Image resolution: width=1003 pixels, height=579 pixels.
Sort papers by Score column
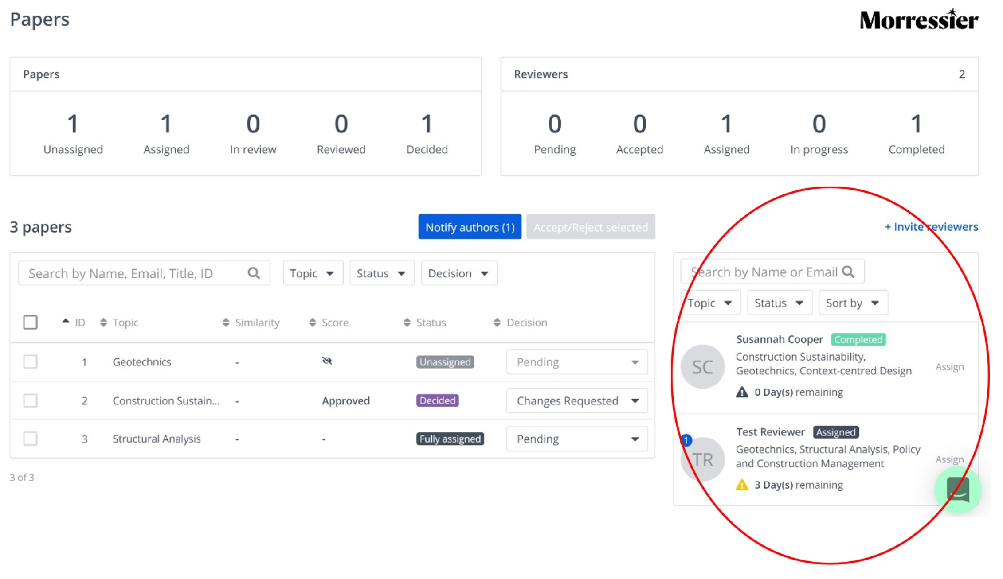[x=313, y=323]
